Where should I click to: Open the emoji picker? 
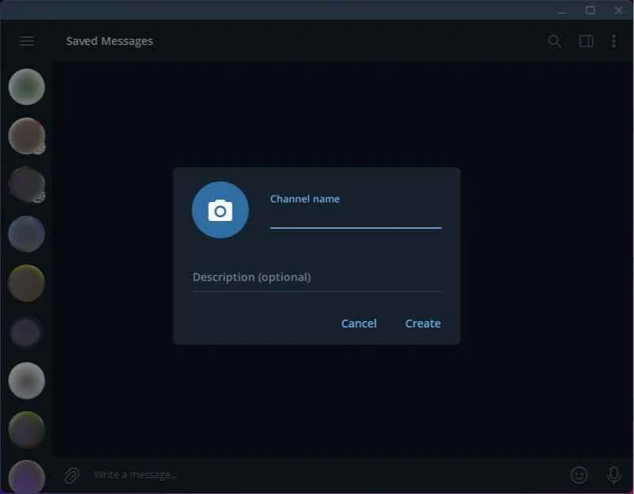[x=579, y=475]
